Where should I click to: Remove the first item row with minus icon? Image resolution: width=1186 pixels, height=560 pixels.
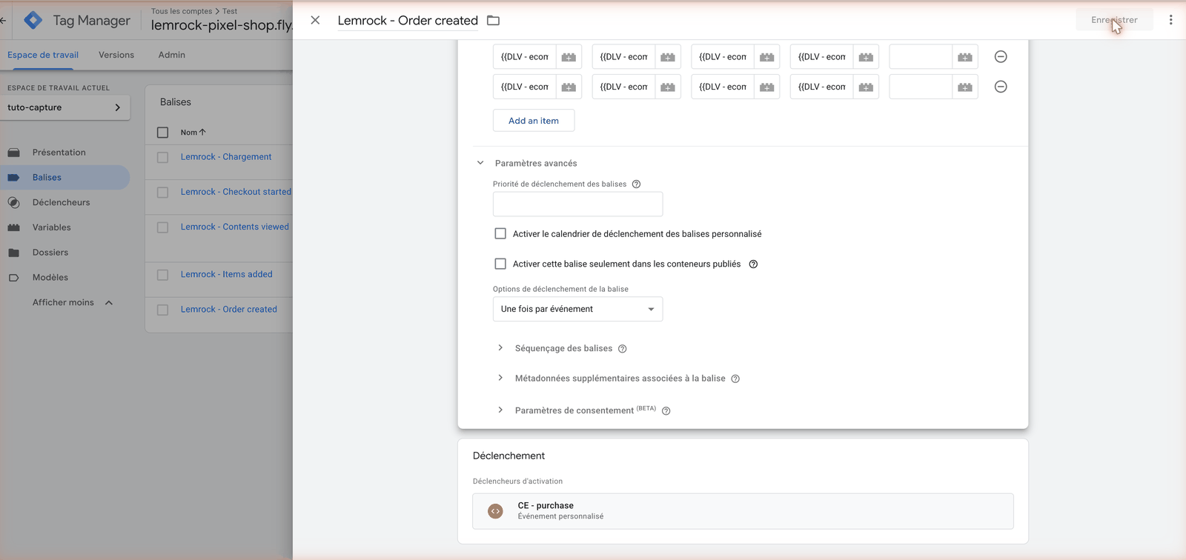pyautogui.click(x=1000, y=56)
